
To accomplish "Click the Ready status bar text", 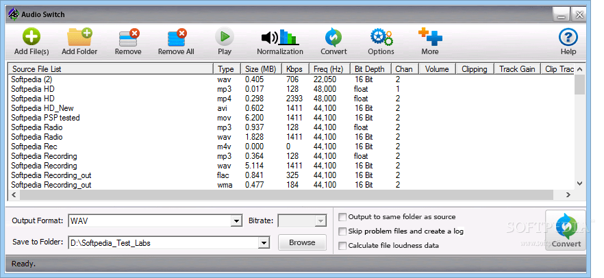I will click(x=23, y=264).
